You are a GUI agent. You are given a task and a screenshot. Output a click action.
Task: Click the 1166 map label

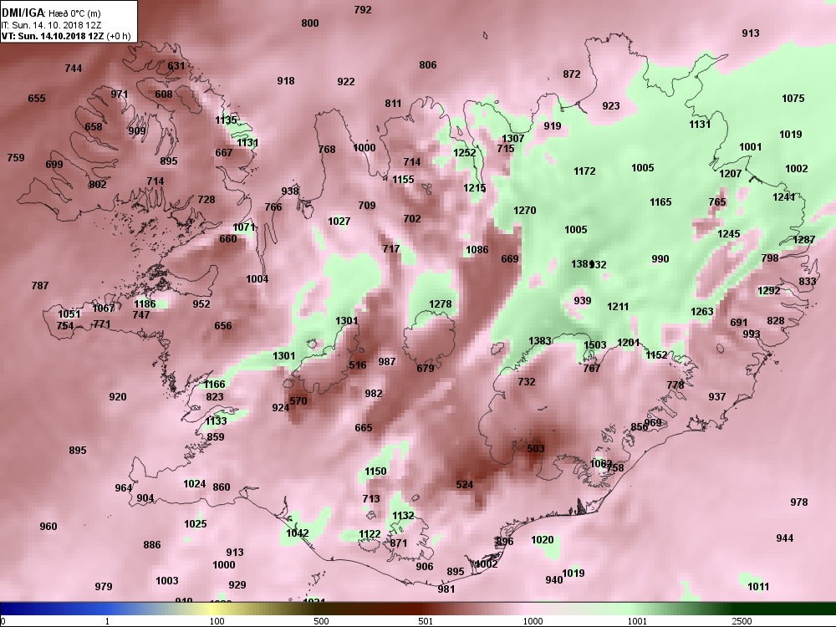click(214, 385)
